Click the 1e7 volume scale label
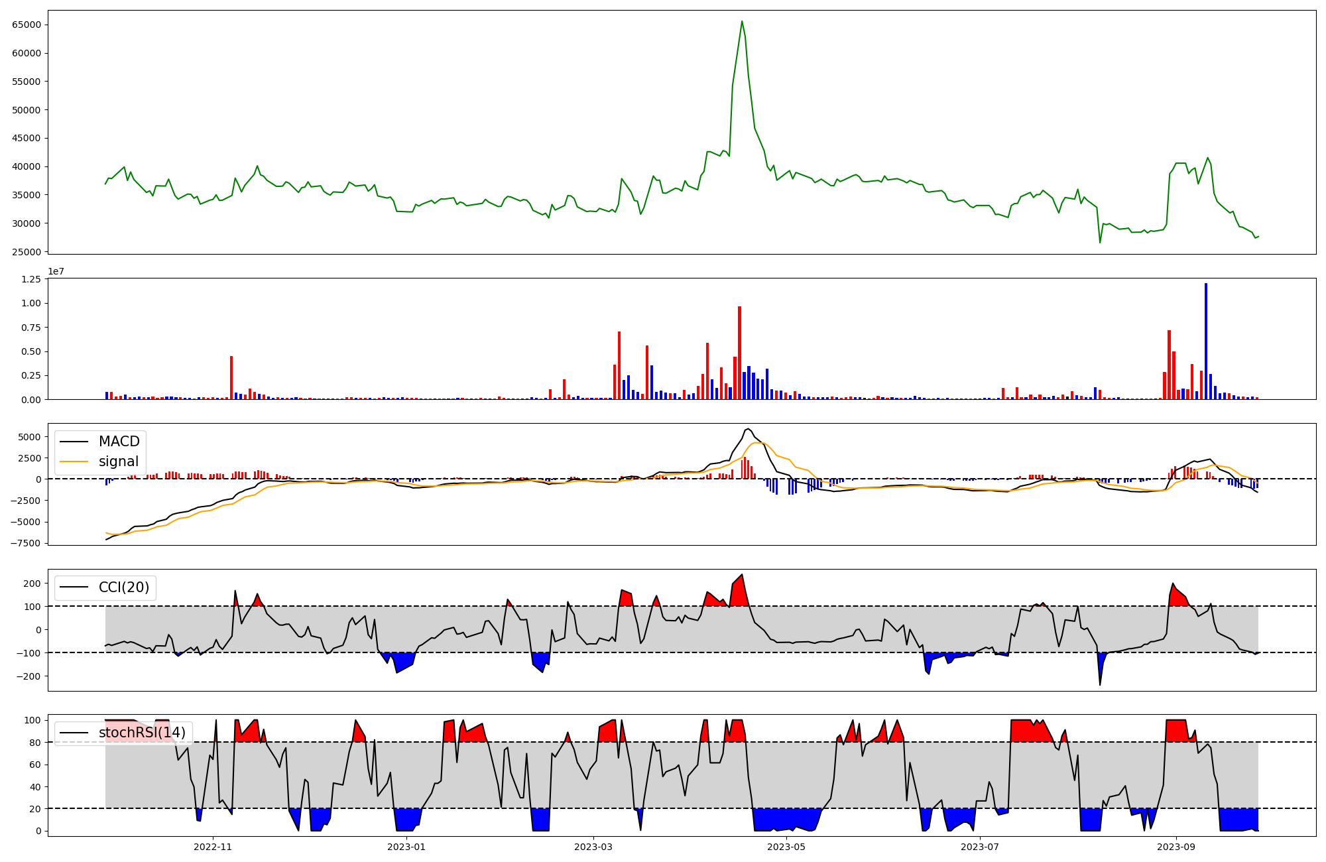 tap(56, 271)
